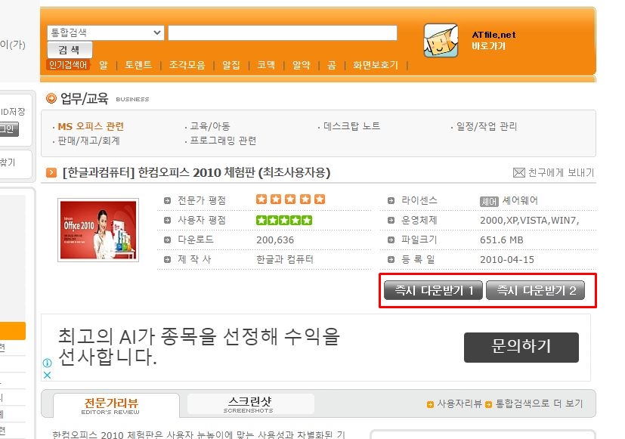Click OS value 2000,XP,VISTA,WIN7
625x439 pixels.
click(529, 221)
